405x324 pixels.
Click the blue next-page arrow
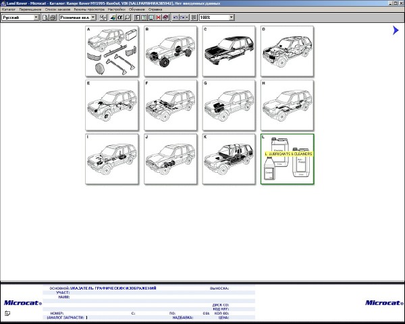tap(396, 30)
